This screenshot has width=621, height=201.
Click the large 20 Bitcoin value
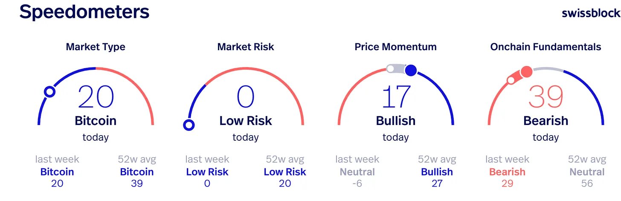coord(96,97)
